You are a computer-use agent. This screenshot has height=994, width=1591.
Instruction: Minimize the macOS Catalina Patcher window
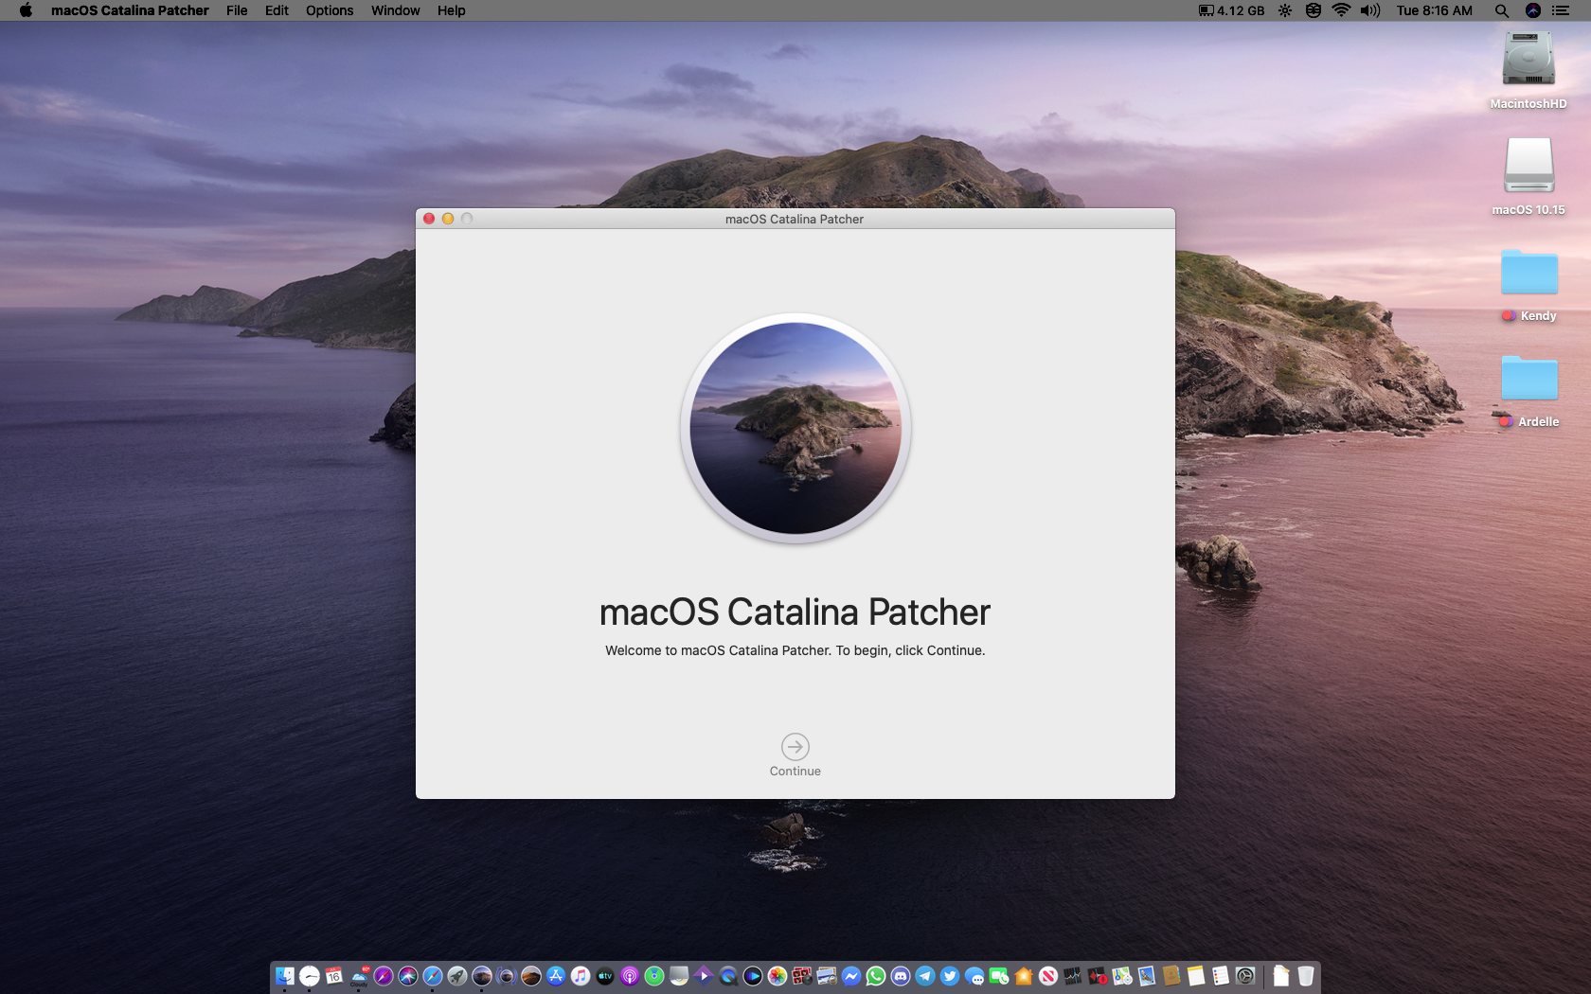[x=448, y=219]
